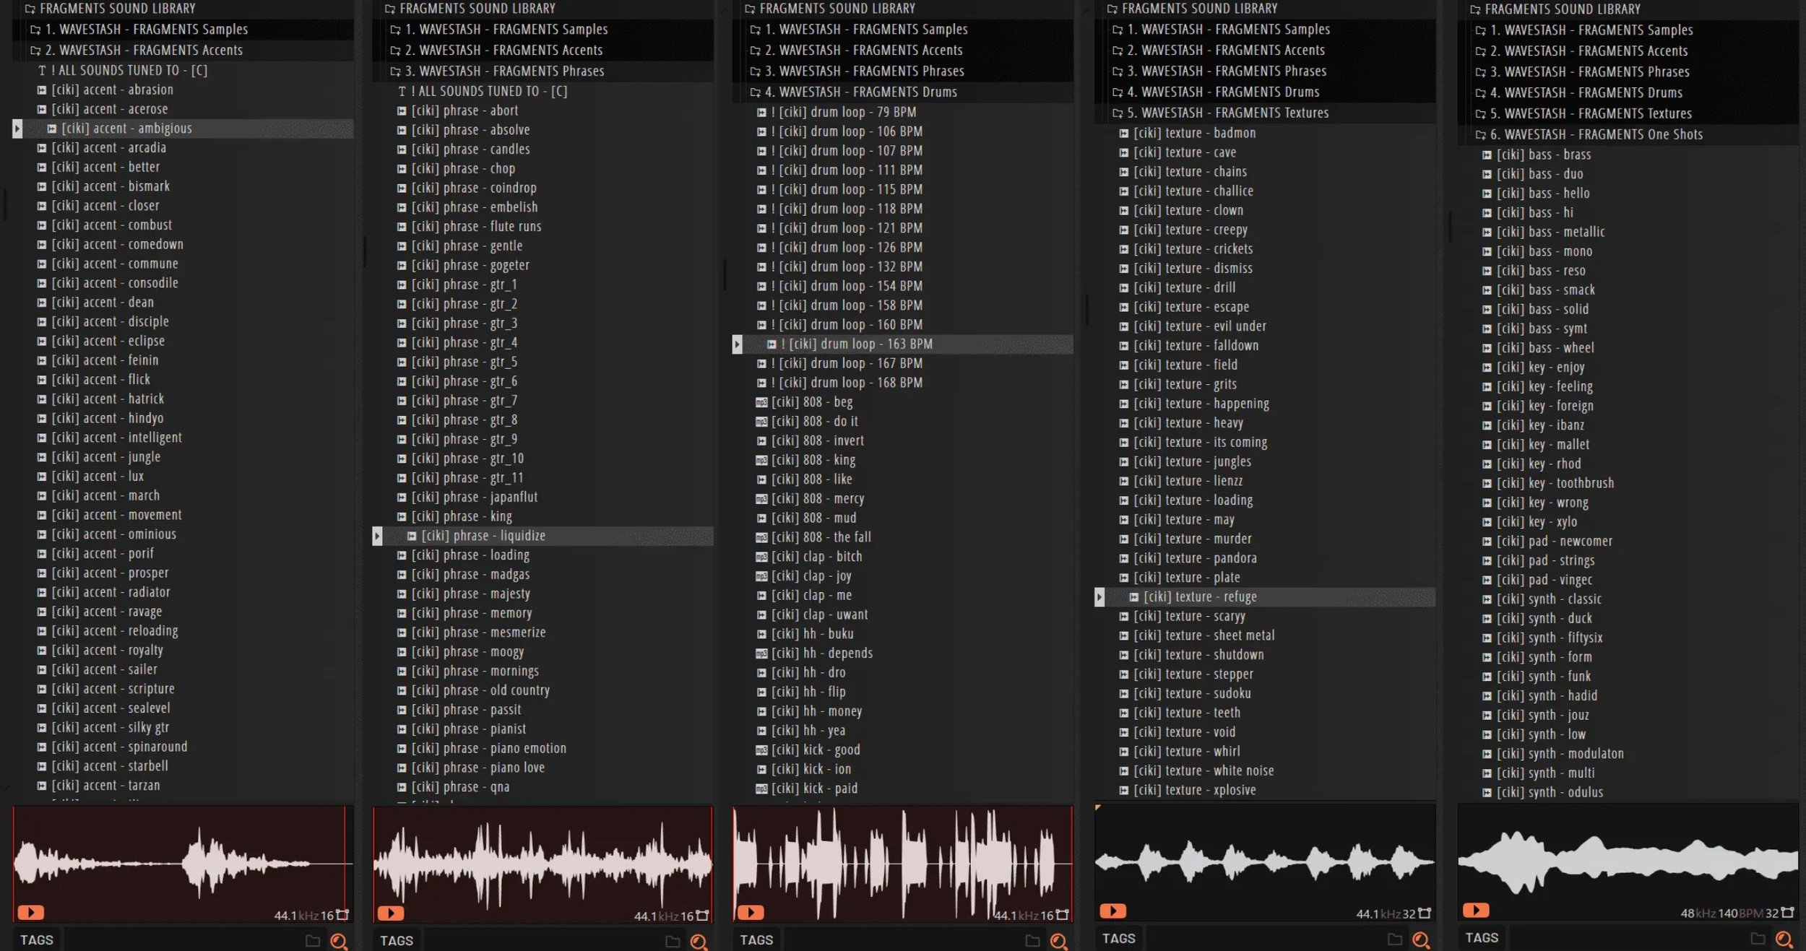Open the TAGS tab in the leftmost panel
Screen dimensions: 1806x951
pyautogui.click(x=36, y=939)
